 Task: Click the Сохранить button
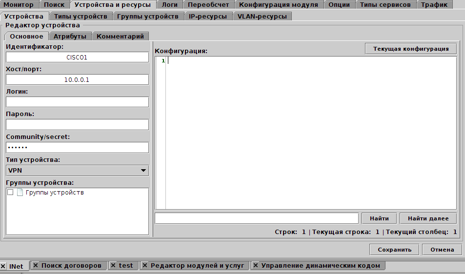tap(394, 250)
